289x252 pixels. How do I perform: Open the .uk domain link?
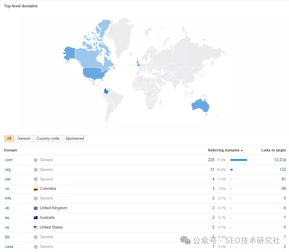pos(7,208)
